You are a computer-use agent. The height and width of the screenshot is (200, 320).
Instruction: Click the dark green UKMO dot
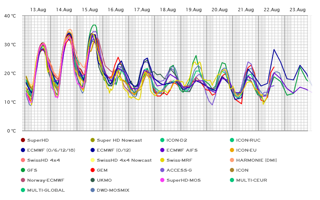coord(93,180)
